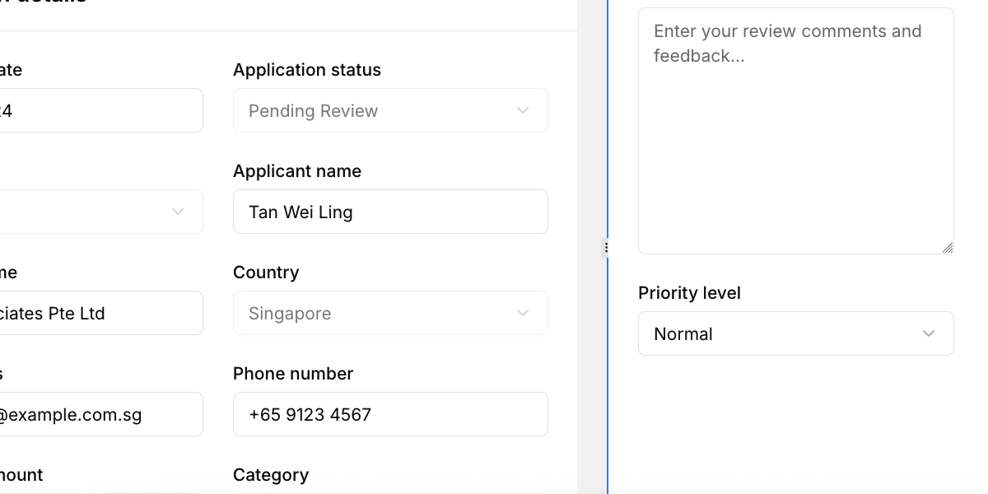Focus the Phone number input field

coord(389,414)
